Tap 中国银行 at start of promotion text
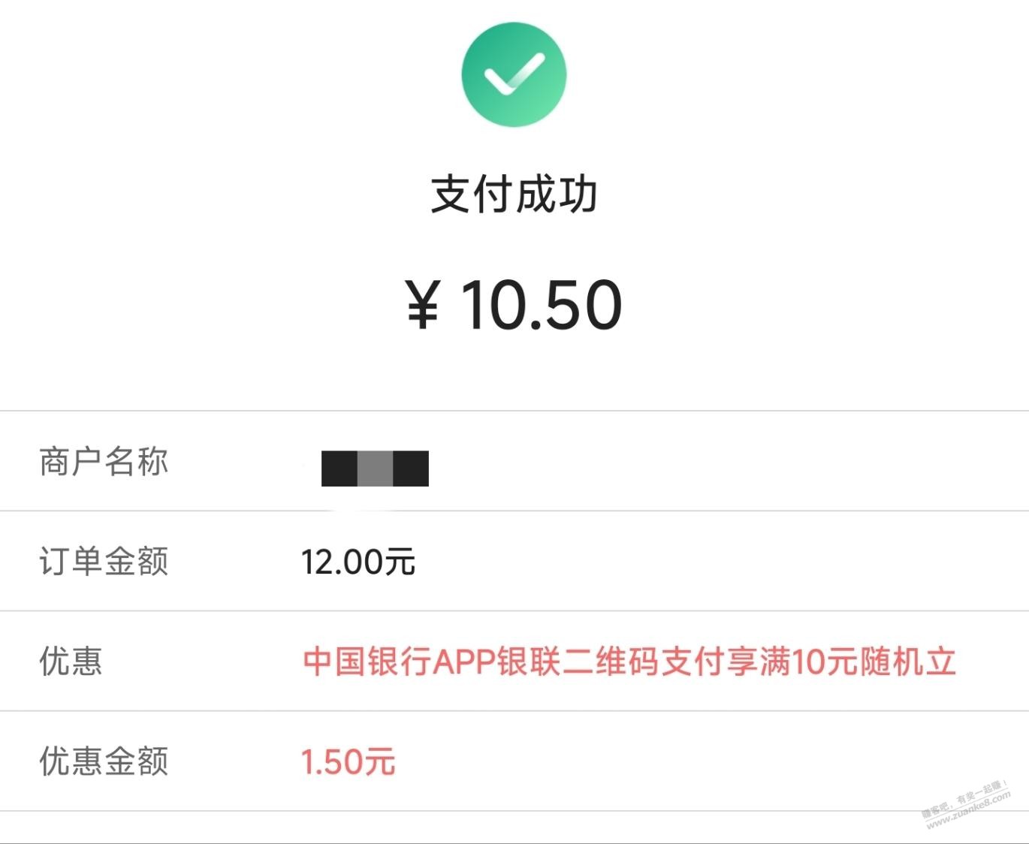Image resolution: width=1029 pixels, height=844 pixels. click(x=367, y=662)
